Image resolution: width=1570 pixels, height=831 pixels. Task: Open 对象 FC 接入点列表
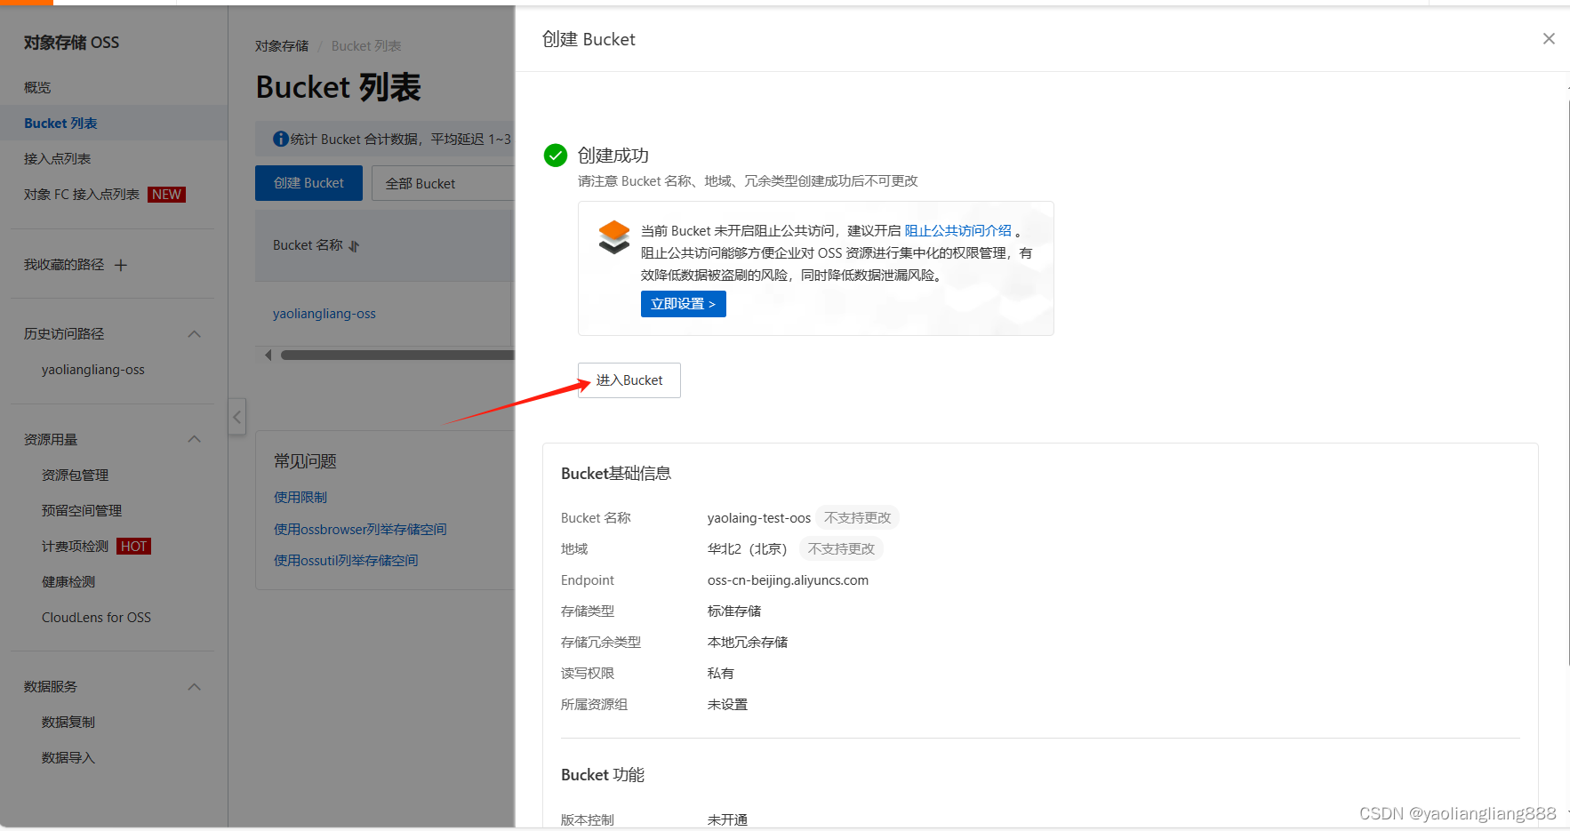pos(82,195)
